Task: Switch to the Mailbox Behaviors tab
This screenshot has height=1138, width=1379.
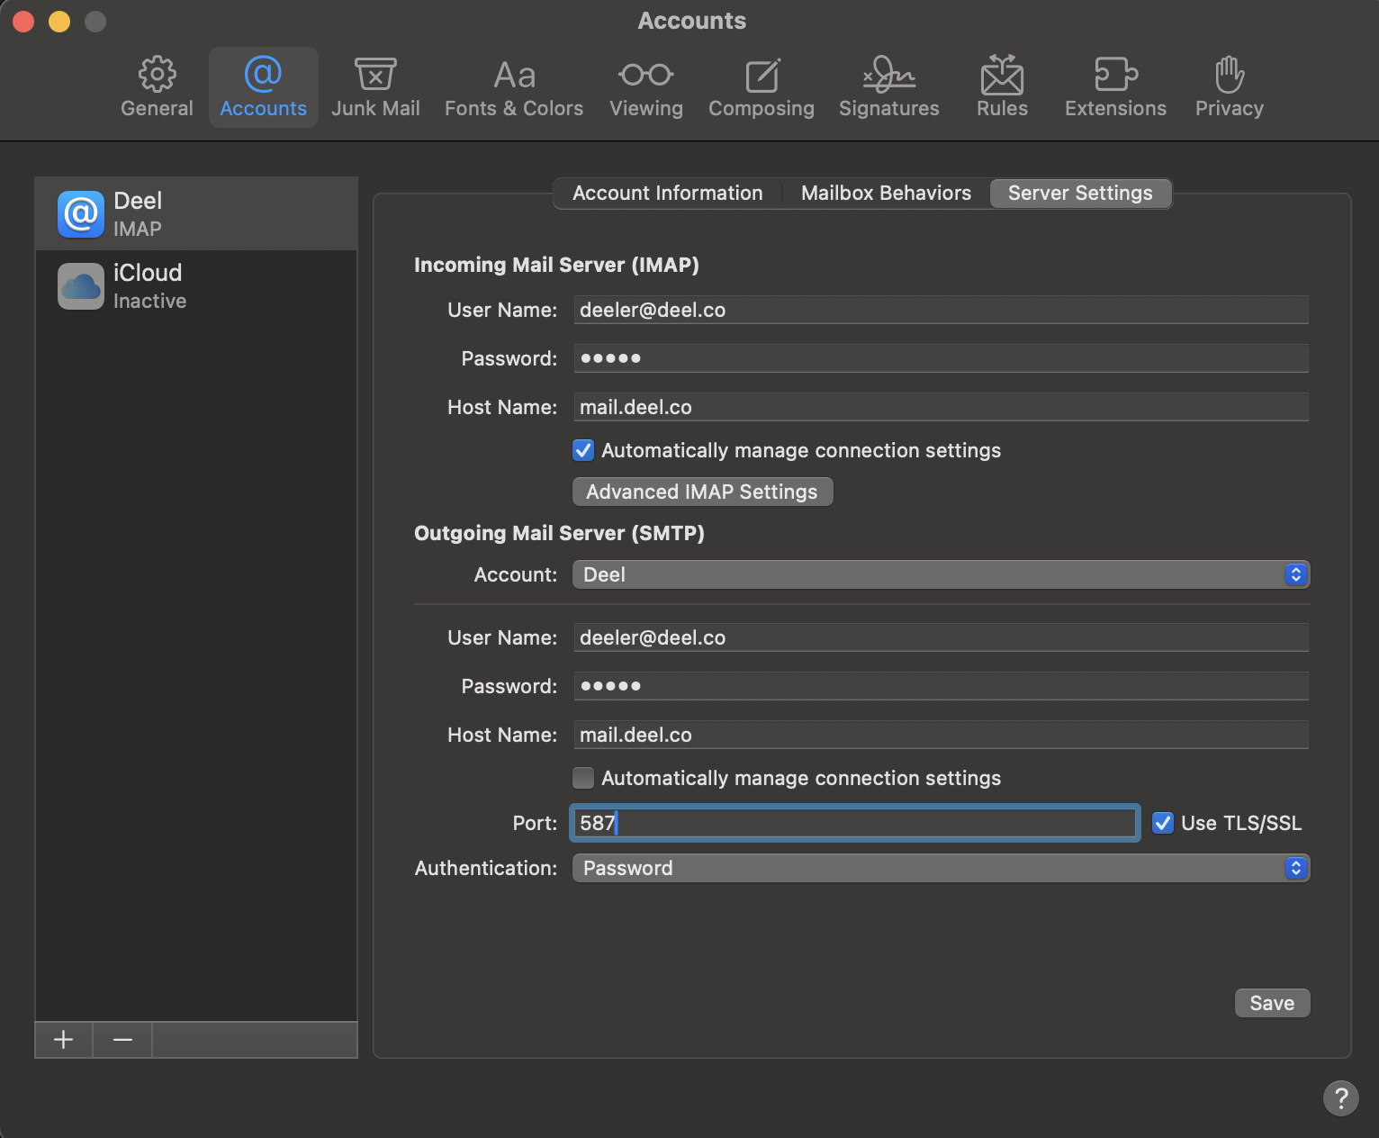Action: [886, 194]
